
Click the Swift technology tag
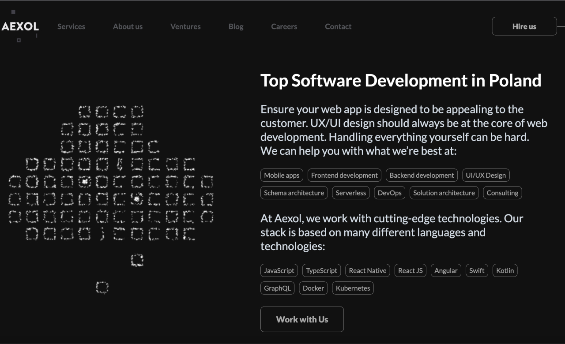[x=477, y=270]
